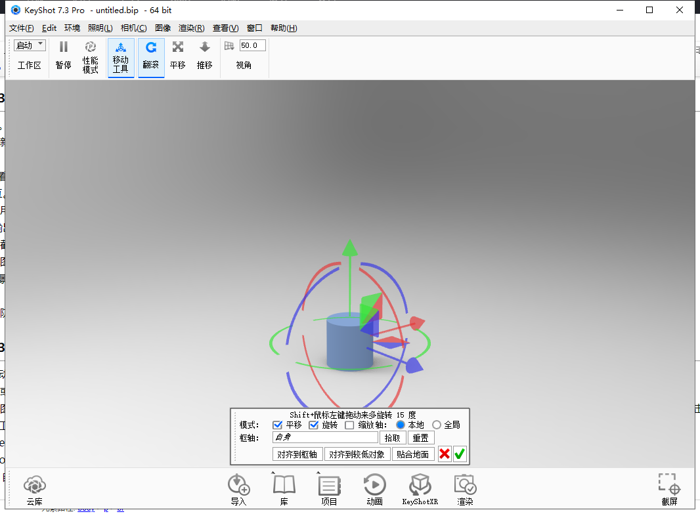Screen dimensions: 700x514
Task: Select the 本地 local axis radio
Action: click(401, 425)
